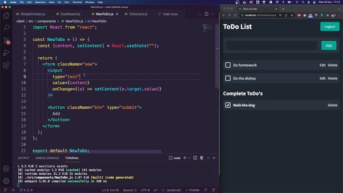Check the Do homework checkbox
The image size is (343, 193).
coord(228,65)
